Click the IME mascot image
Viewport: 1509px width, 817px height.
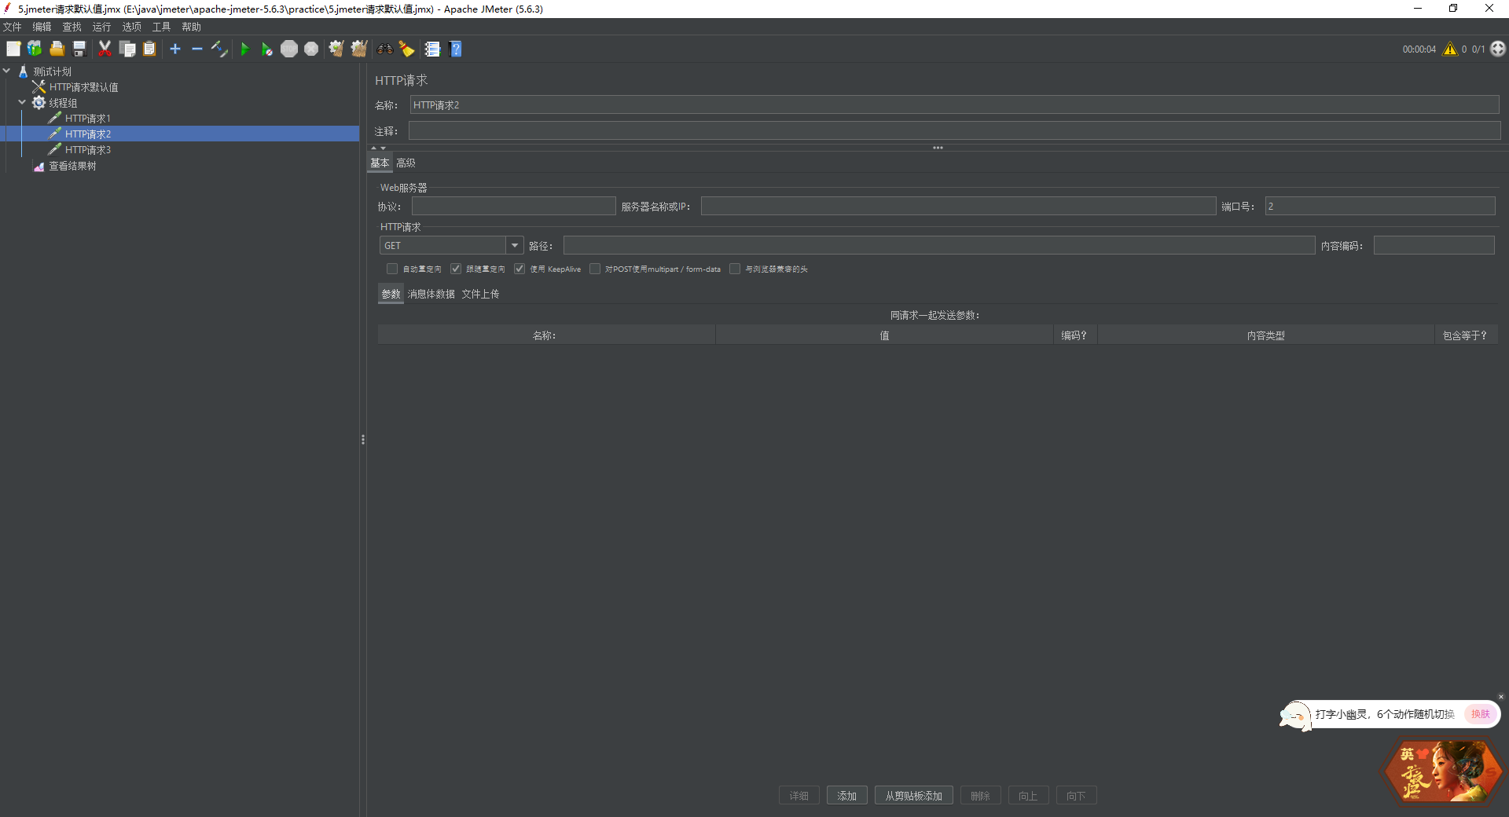[1443, 772]
